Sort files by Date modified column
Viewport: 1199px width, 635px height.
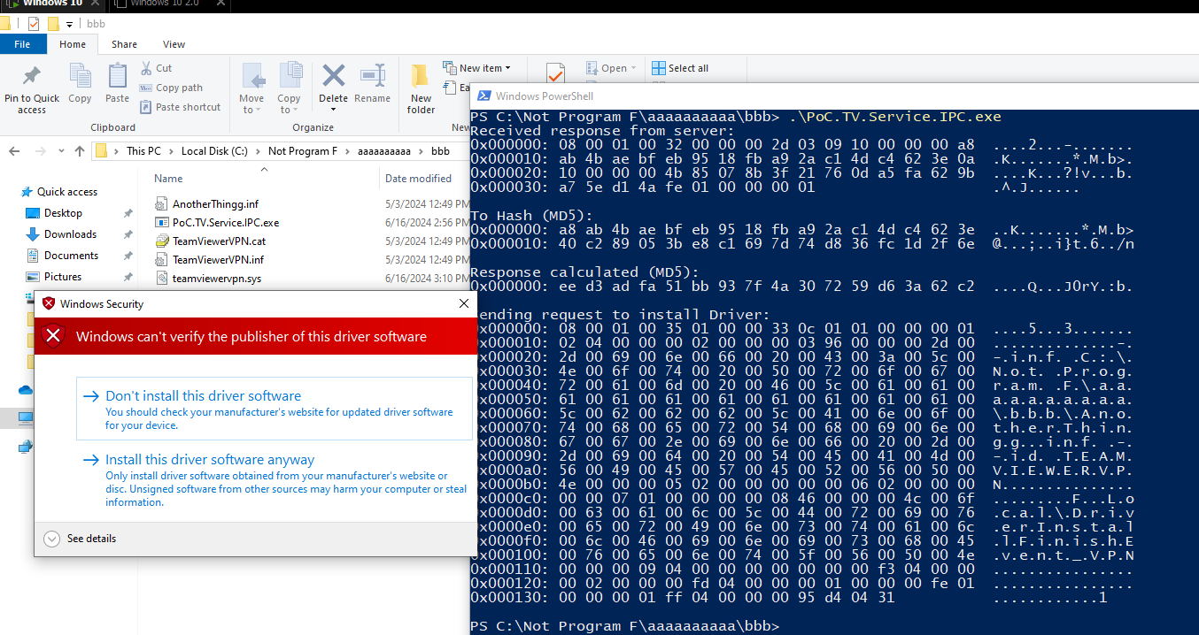click(418, 178)
